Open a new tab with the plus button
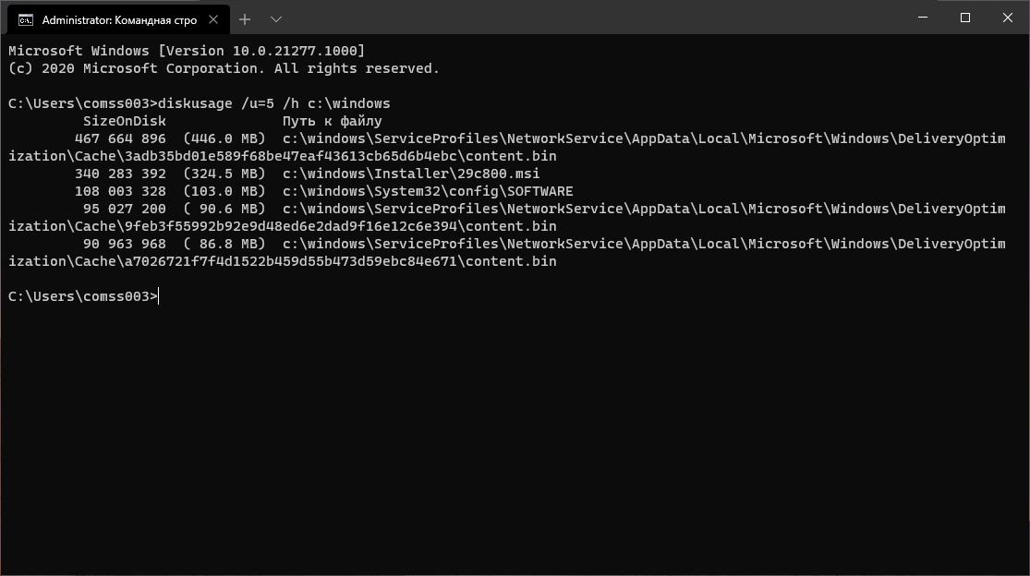Image resolution: width=1030 pixels, height=576 pixels. [x=245, y=18]
